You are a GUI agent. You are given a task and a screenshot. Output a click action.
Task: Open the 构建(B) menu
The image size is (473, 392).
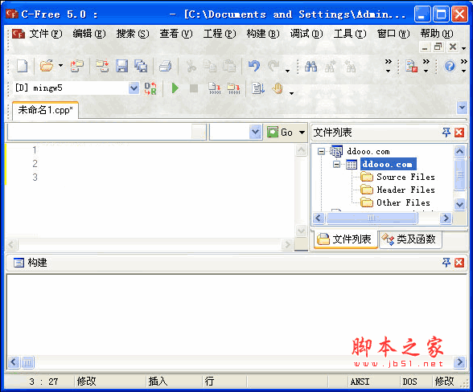[263, 34]
